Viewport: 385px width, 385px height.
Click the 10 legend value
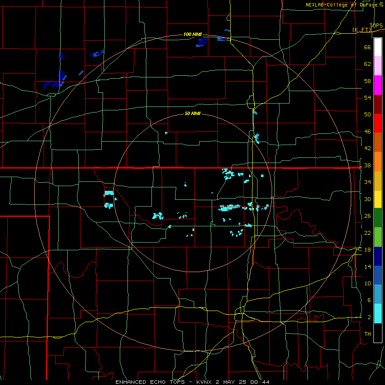click(367, 284)
